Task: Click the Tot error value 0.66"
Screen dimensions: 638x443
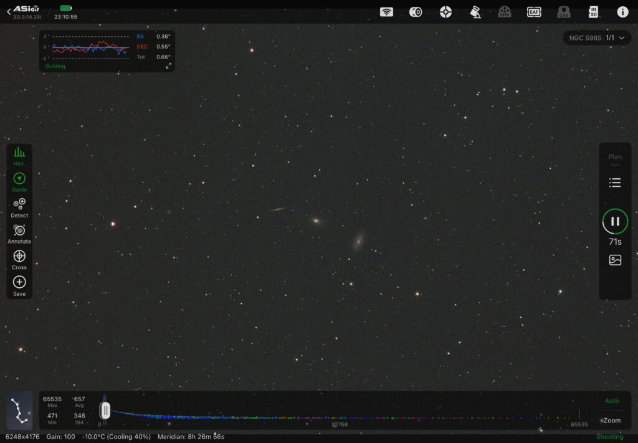Action: pos(163,57)
